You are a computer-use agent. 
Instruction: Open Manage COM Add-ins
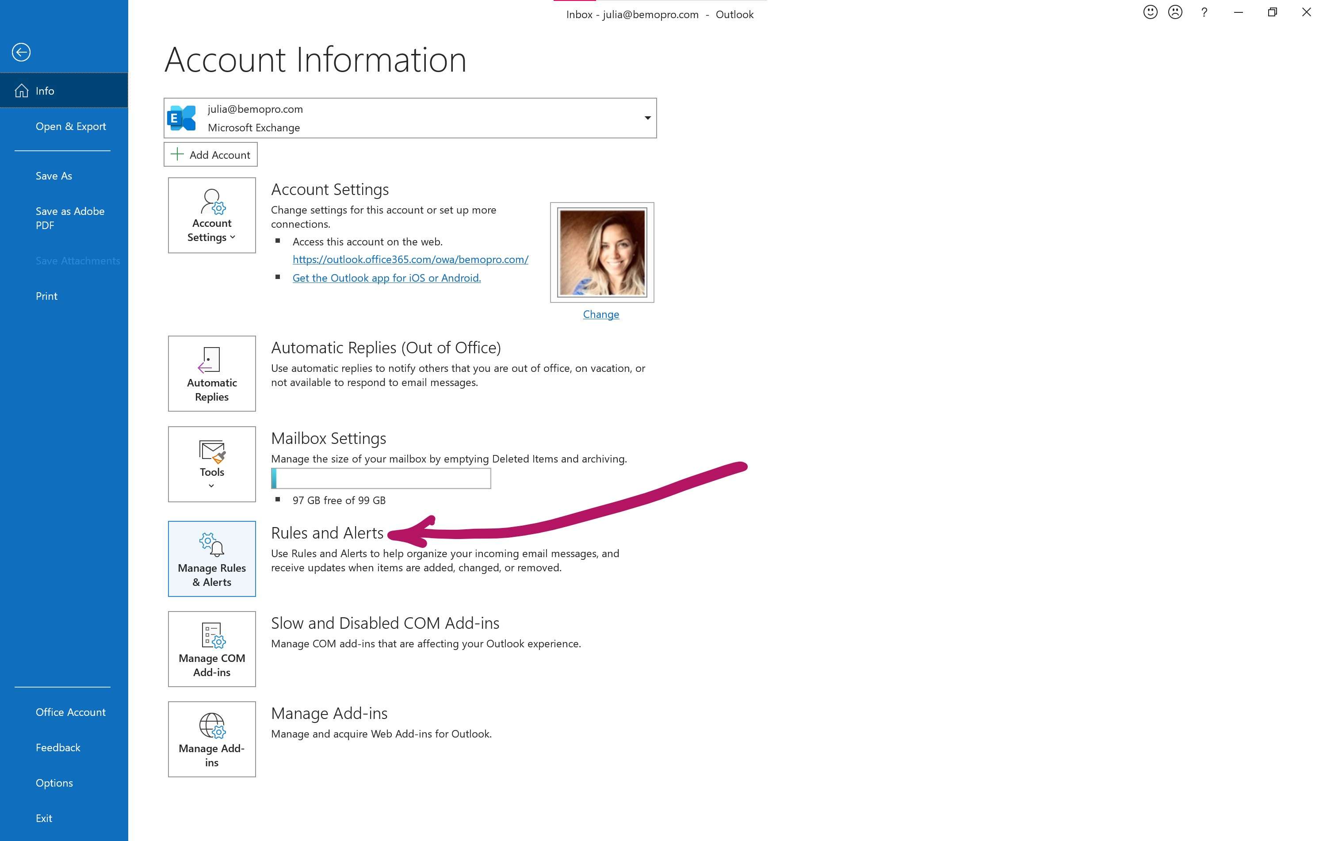point(212,649)
